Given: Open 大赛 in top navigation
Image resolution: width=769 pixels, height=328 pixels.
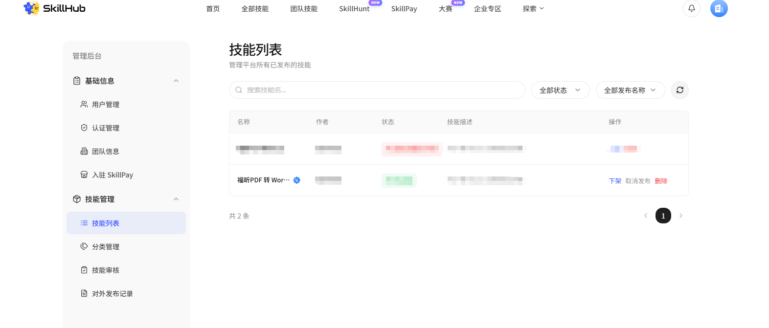Looking at the screenshot, I should tap(446, 9).
